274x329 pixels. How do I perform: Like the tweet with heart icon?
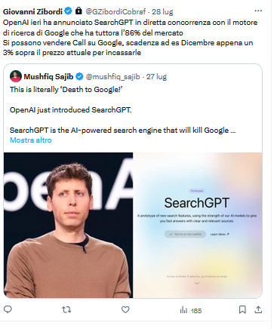point(125,309)
